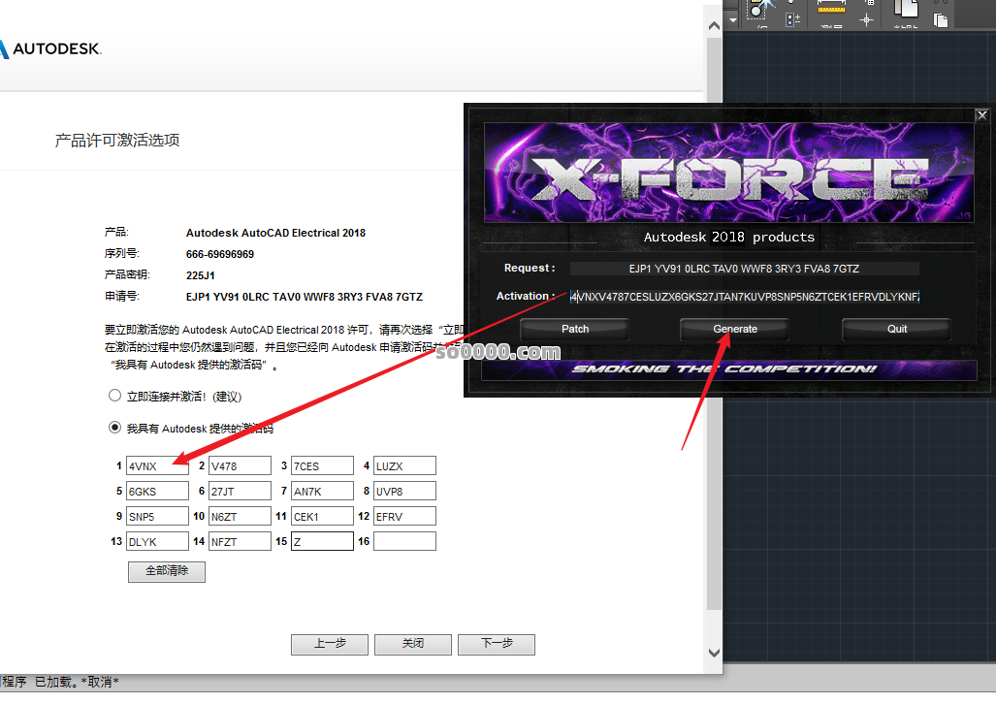Select 'I have an activation code from Autodesk' radio
This screenshot has height=704, width=996.
(114, 428)
